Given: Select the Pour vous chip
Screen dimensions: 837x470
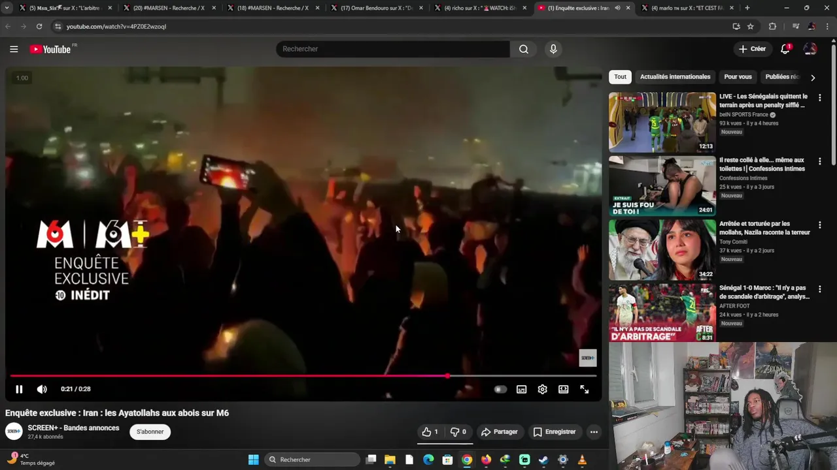Looking at the screenshot, I should pos(738,76).
